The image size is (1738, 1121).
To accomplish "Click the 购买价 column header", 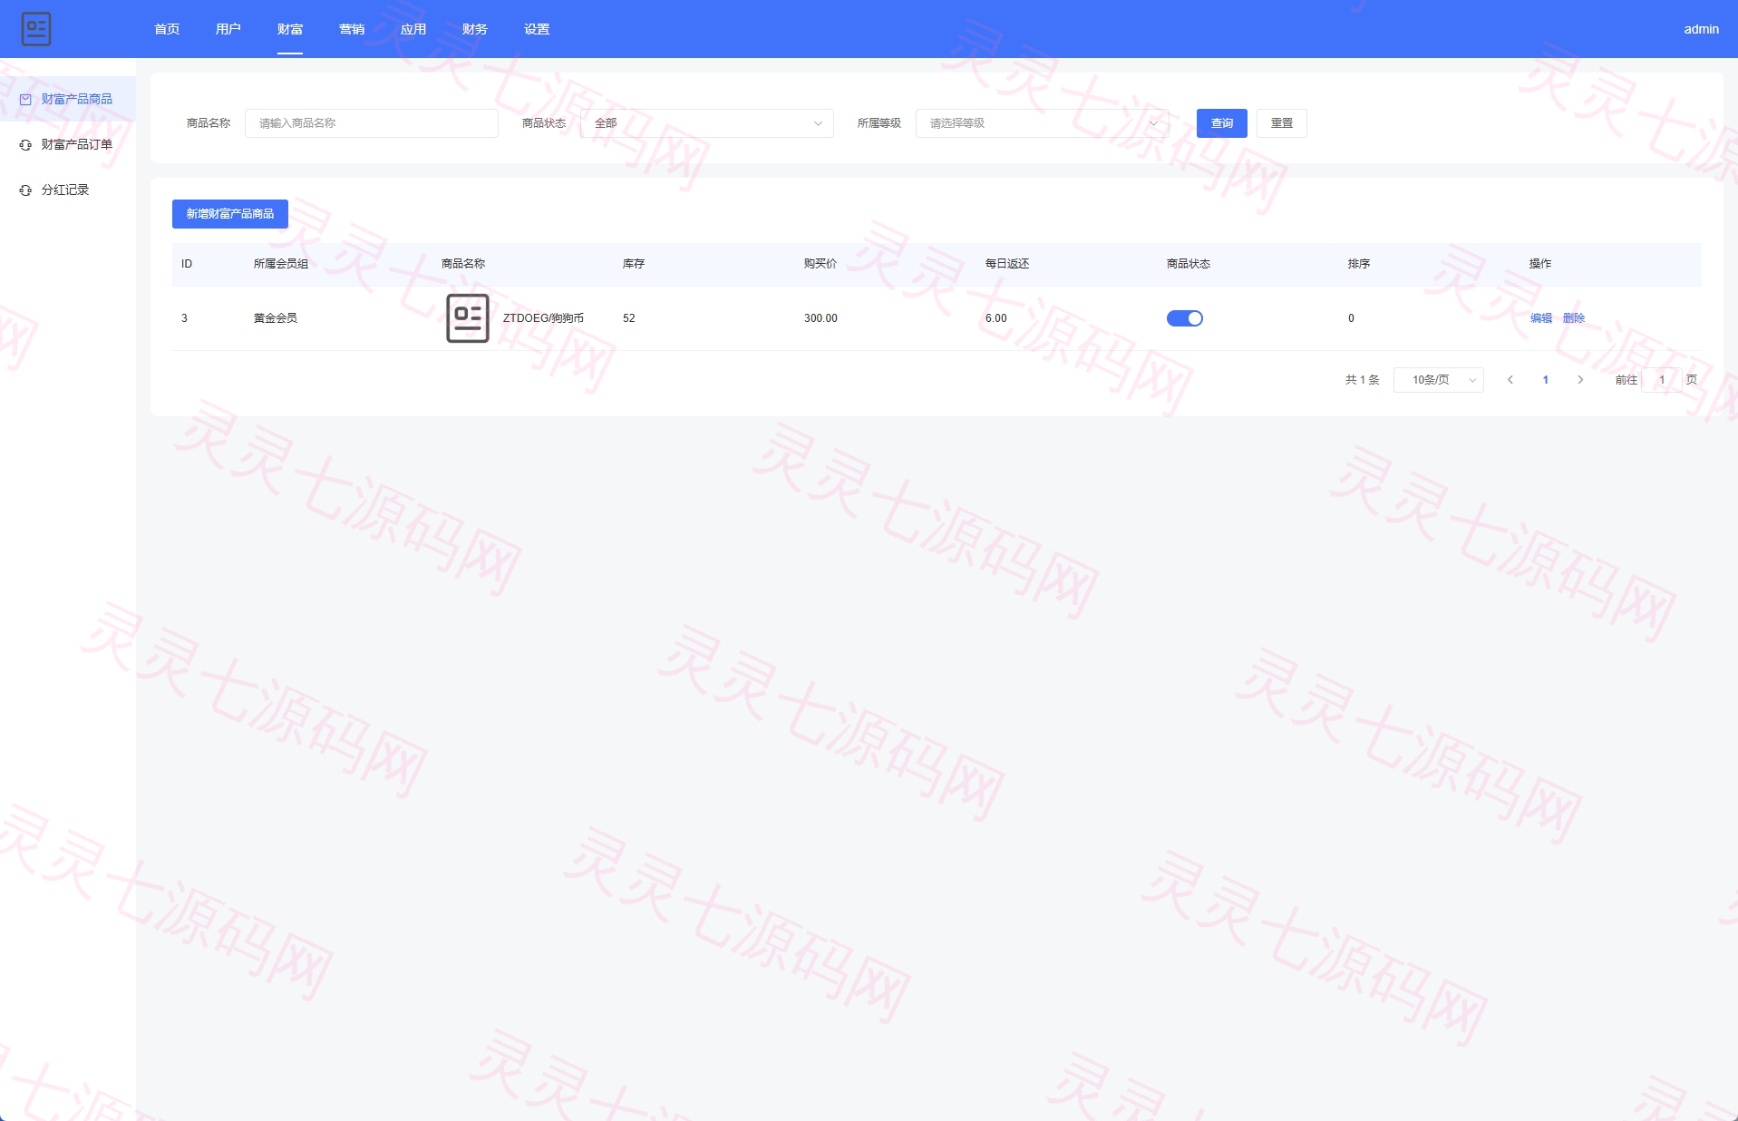I will coord(820,264).
